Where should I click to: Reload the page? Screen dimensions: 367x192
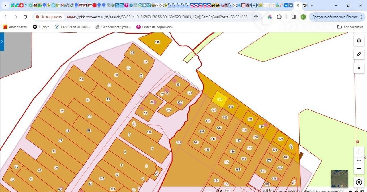pyautogui.click(x=25, y=17)
